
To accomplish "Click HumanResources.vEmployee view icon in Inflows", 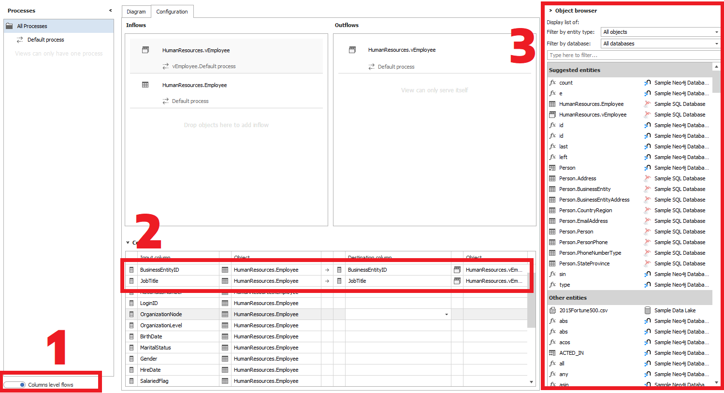I will (x=145, y=50).
